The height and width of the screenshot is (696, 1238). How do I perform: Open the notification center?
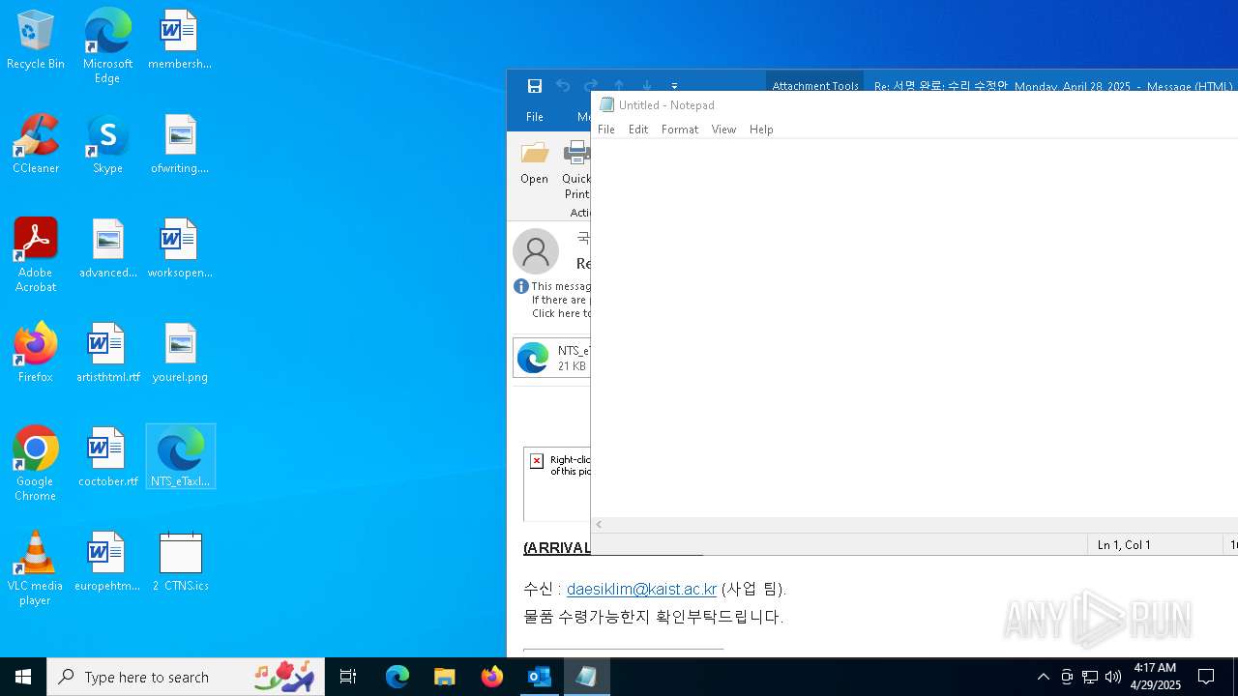(1206, 677)
